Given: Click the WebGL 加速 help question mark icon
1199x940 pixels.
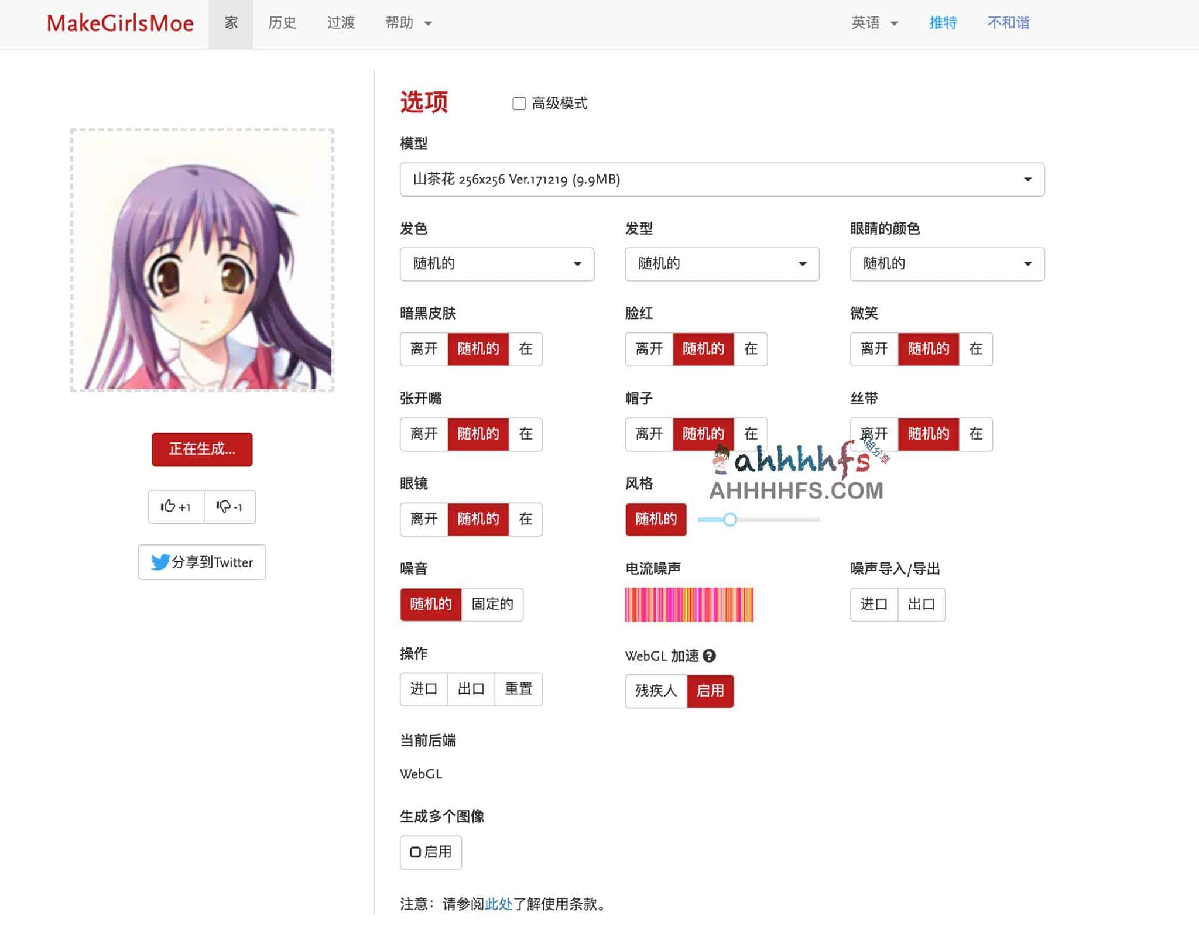Looking at the screenshot, I should pos(710,656).
